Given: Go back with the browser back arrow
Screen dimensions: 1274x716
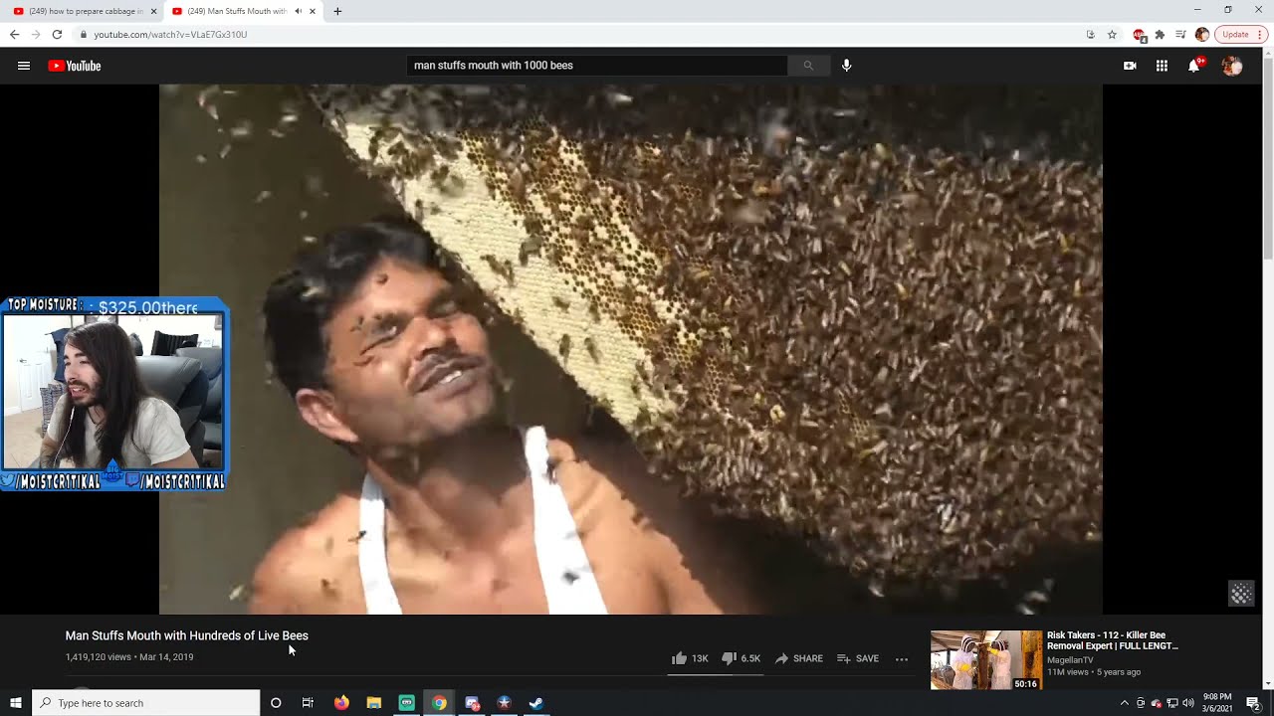Looking at the screenshot, I should pyautogui.click(x=14, y=34).
